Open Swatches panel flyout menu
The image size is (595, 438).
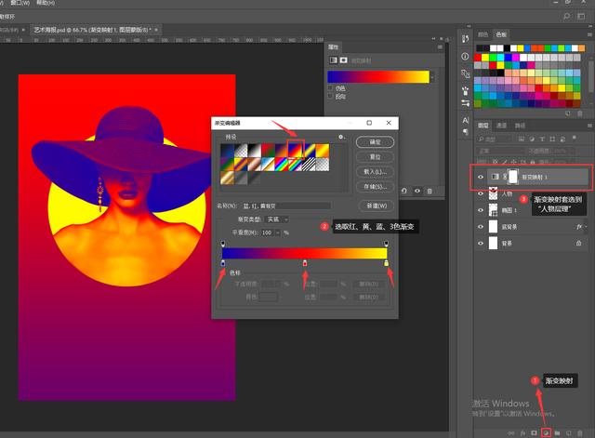[x=589, y=34]
